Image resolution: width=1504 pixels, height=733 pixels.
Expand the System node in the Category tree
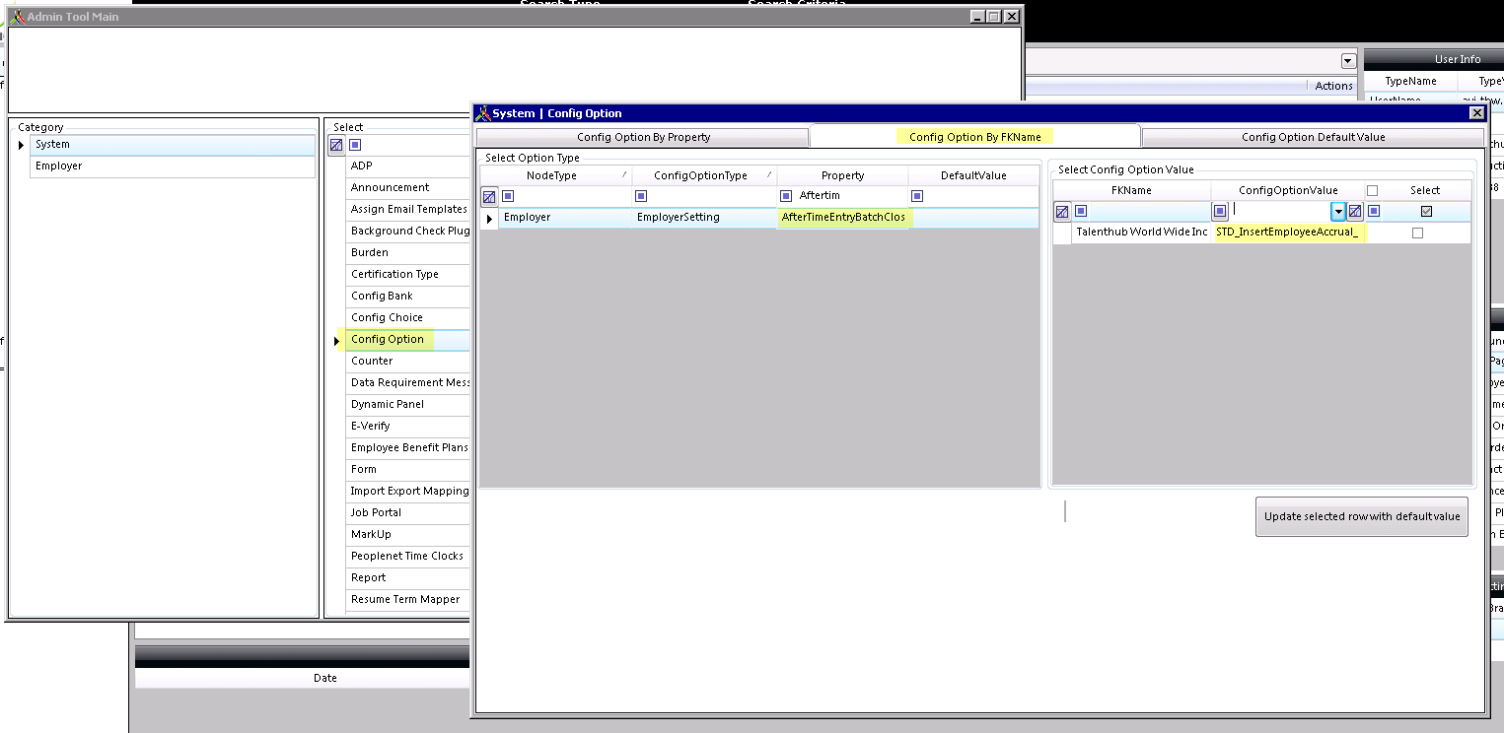pyautogui.click(x=22, y=144)
